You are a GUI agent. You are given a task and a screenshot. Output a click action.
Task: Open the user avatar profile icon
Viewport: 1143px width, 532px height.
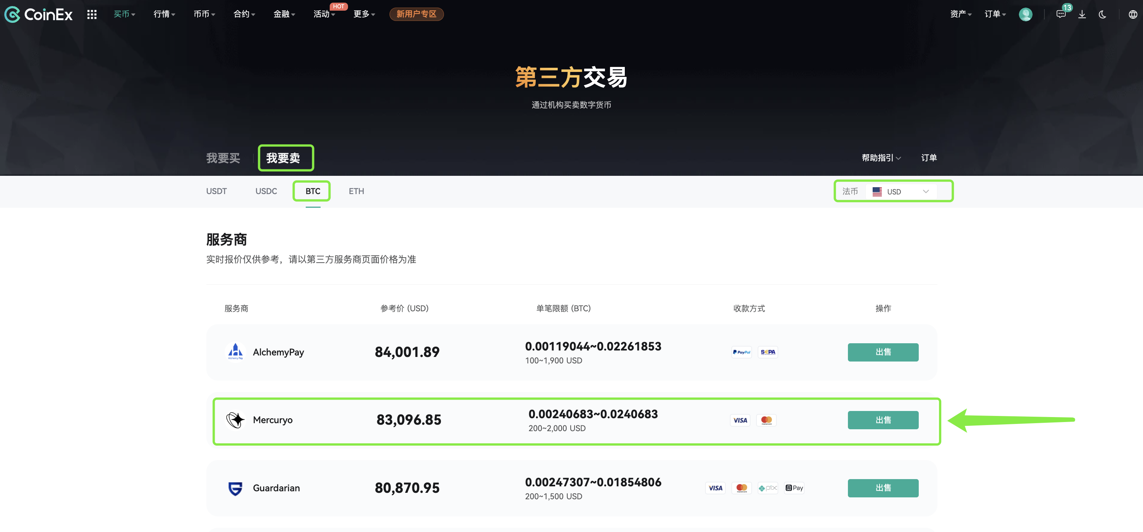1025,14
